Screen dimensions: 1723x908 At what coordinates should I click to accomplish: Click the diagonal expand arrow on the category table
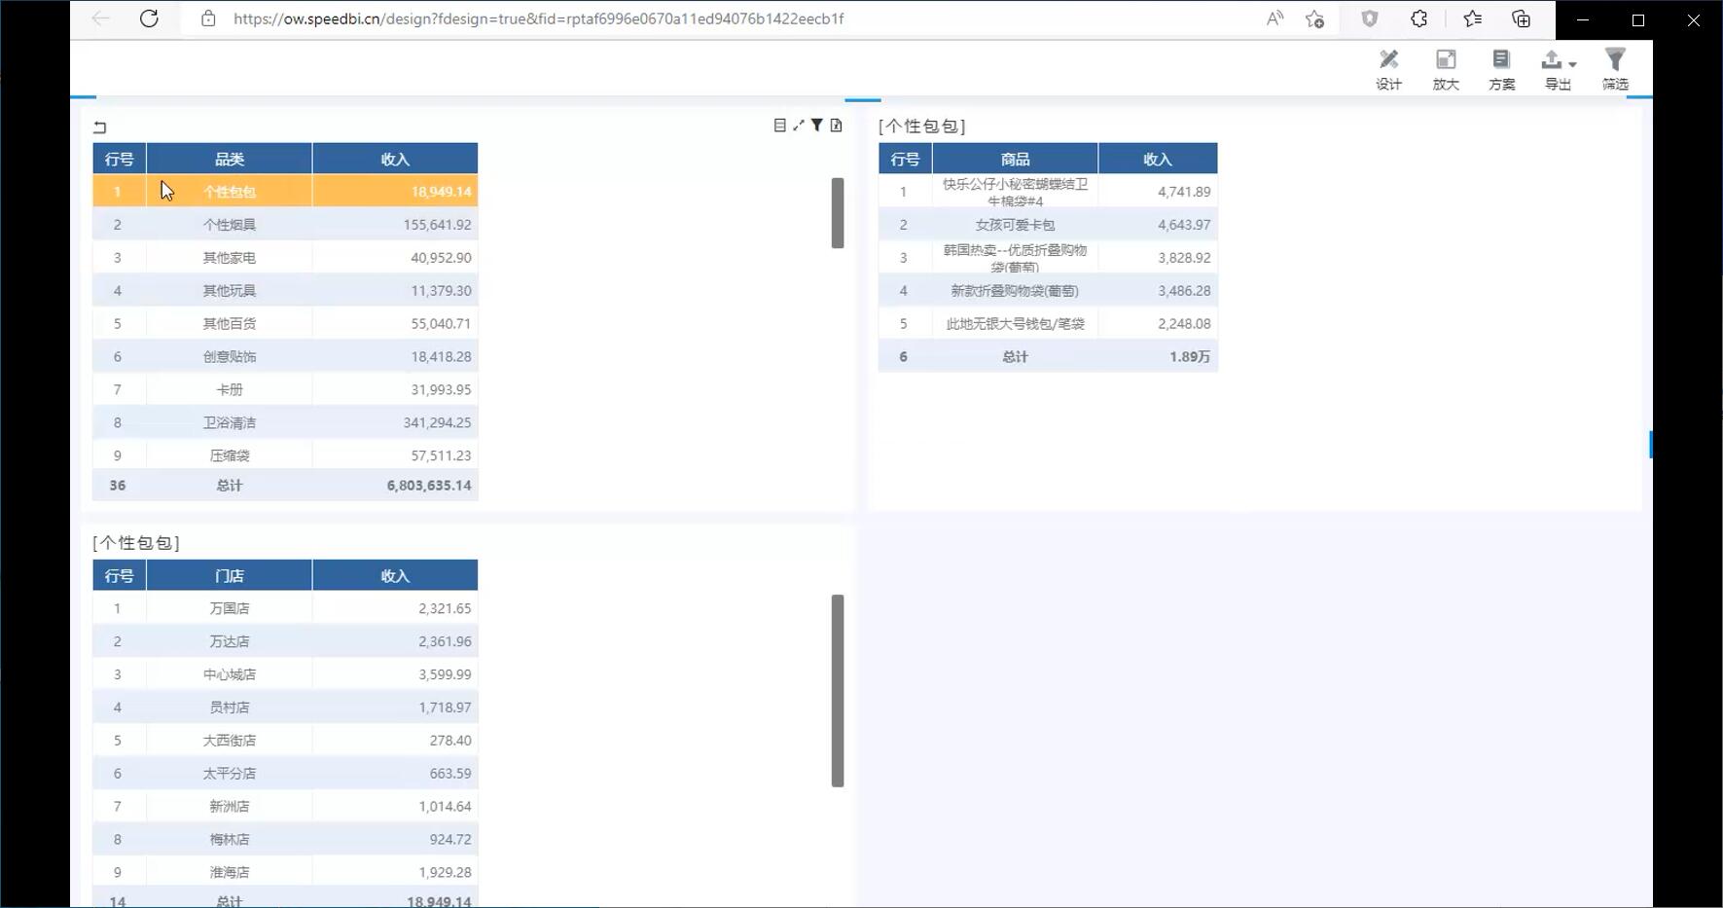coord(798,125)
